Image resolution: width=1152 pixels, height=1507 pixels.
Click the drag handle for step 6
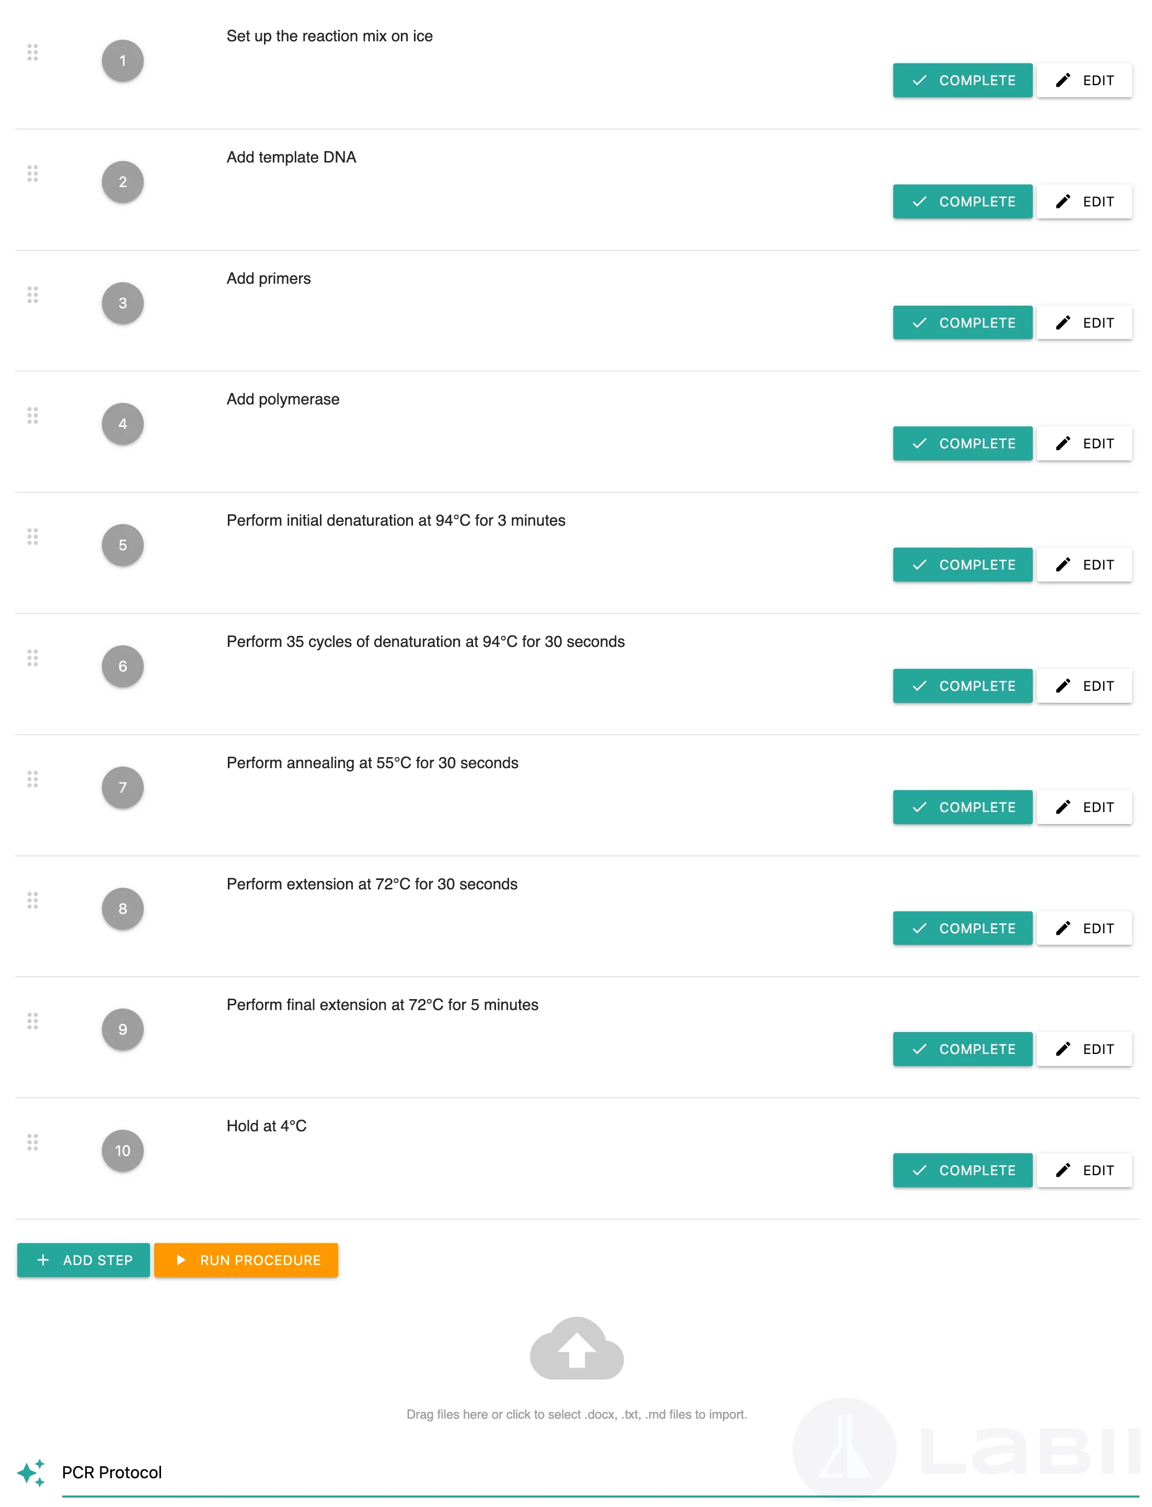32,658
